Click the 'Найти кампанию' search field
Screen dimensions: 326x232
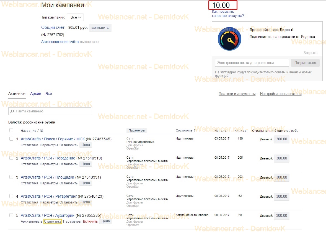[50, 111]
